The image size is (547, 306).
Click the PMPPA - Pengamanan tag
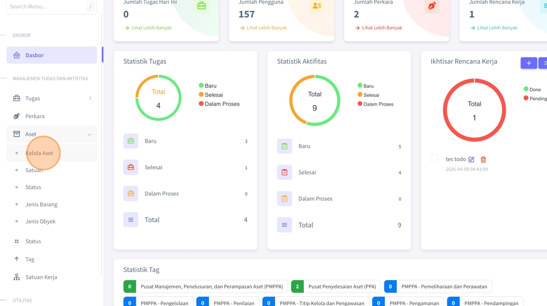408,302
